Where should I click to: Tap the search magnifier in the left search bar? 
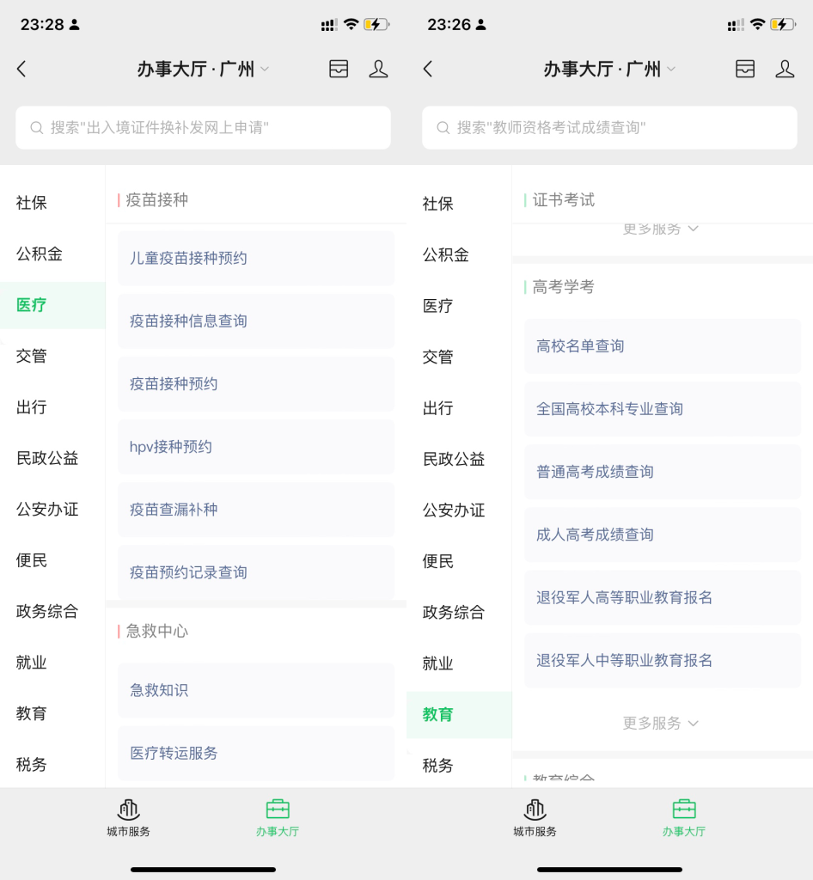coord(35,127)
